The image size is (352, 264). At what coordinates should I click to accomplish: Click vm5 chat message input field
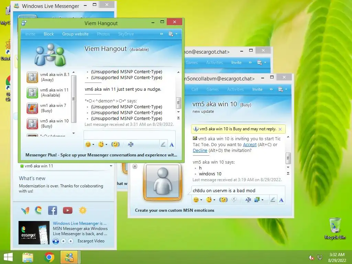point(238,190)
